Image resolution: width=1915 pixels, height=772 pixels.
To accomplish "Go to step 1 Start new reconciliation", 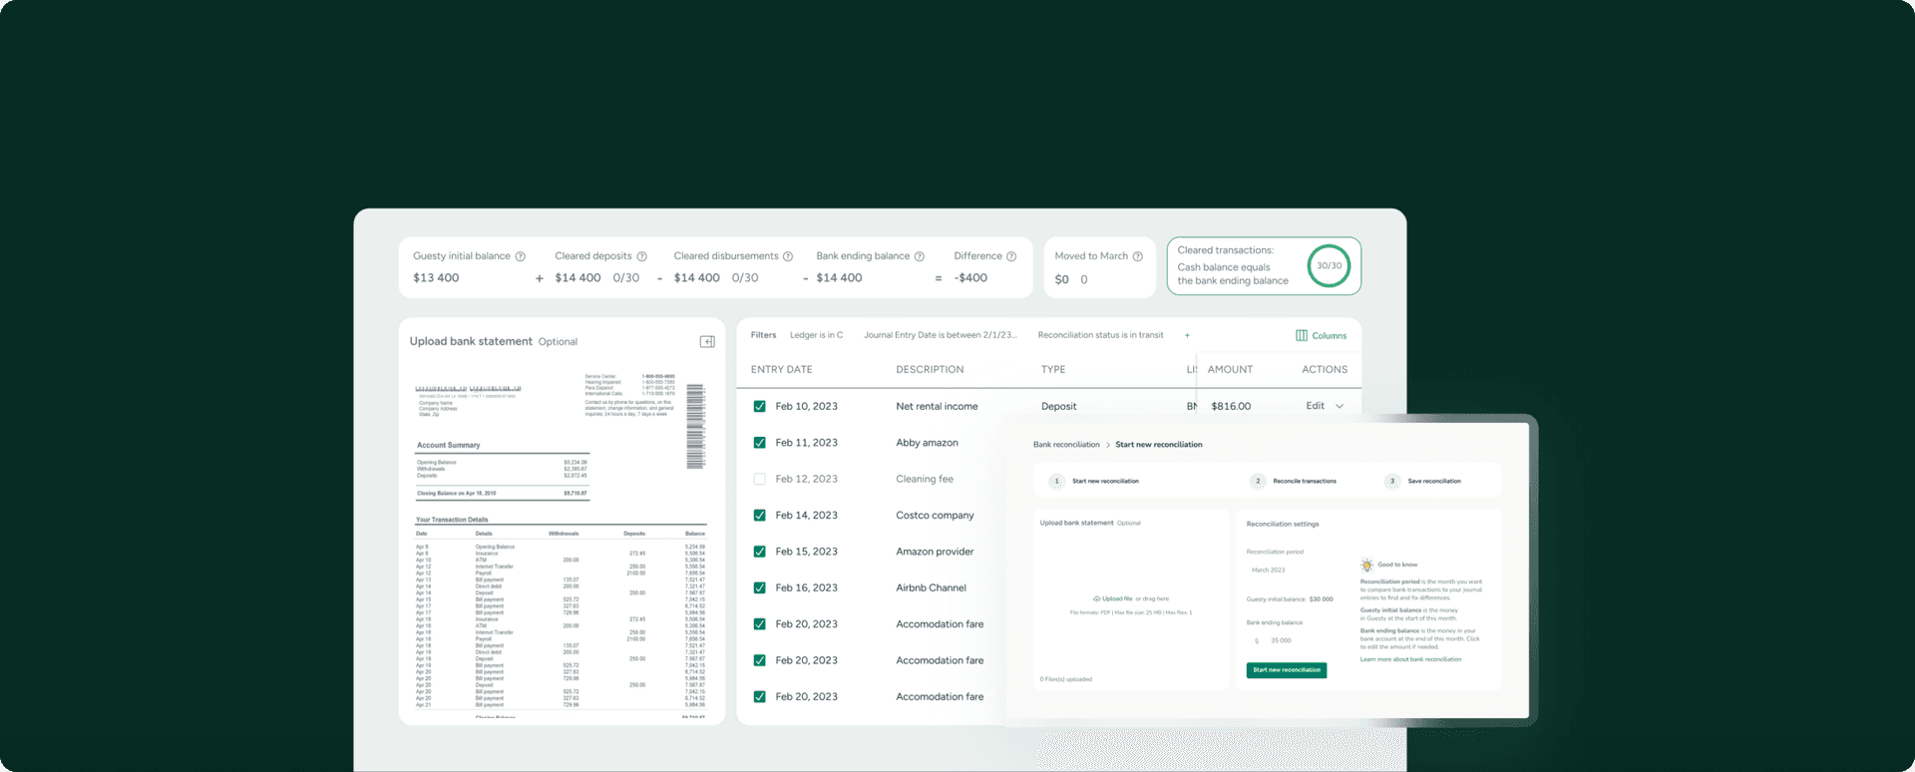I will click(1095, 481).
